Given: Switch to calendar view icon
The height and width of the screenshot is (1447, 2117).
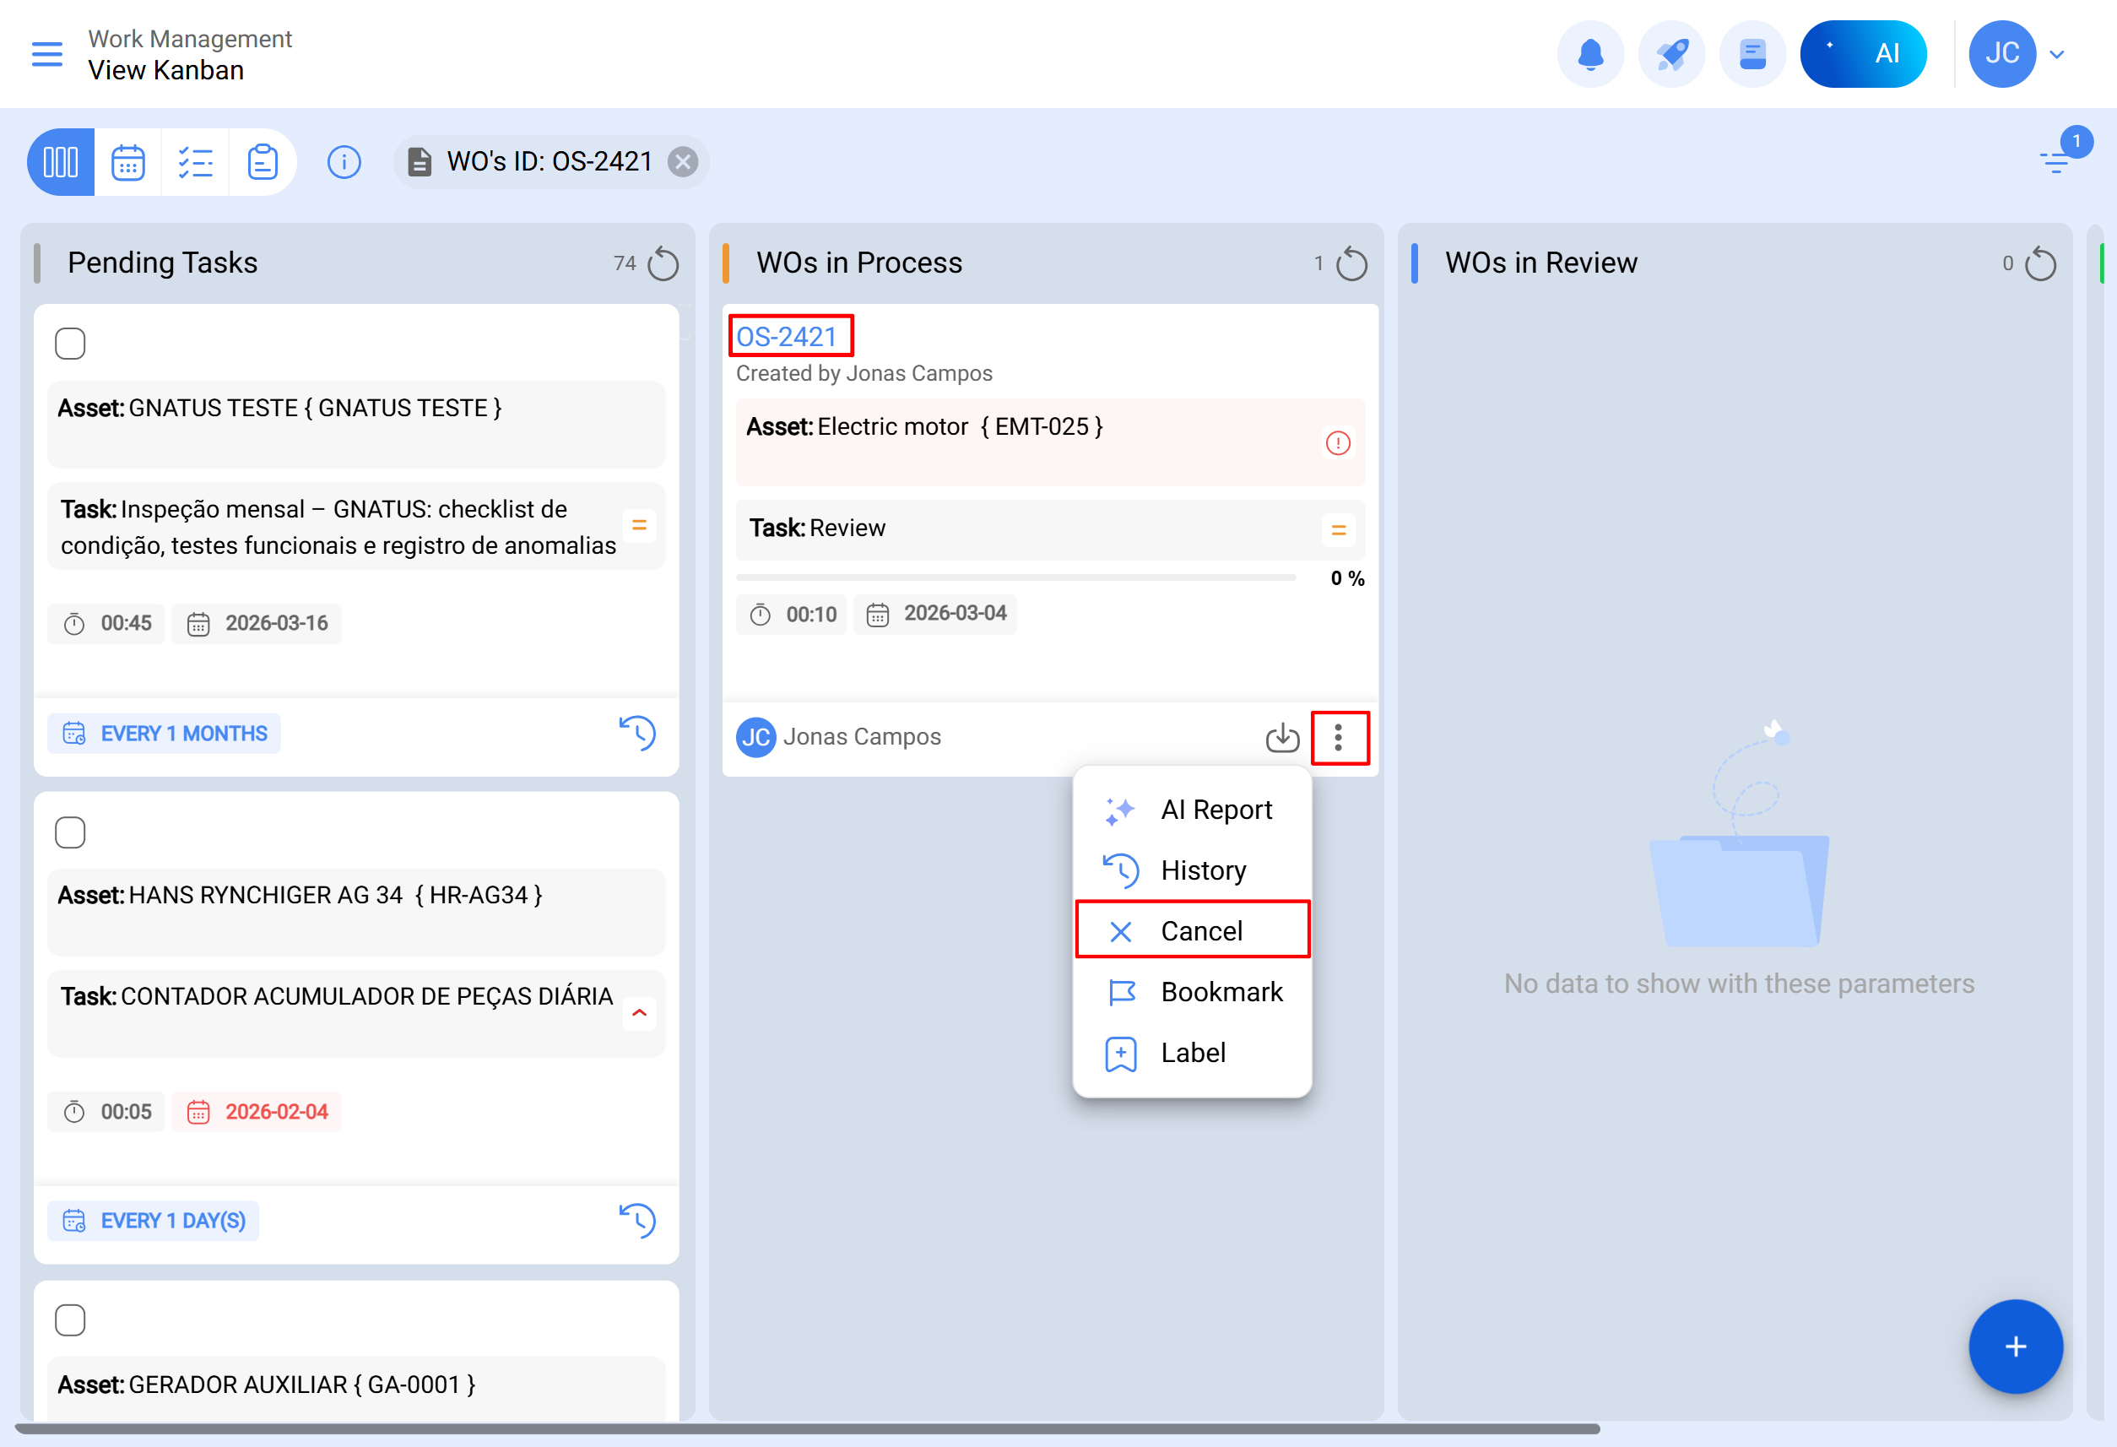Looking at the screenshot, I should pos(127,162).
